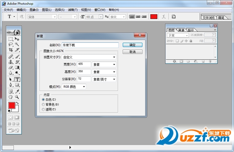The width and height of the screenshot is (234, 152).
Task: Select the Healing Brush tool
Action: click(11, 56)
